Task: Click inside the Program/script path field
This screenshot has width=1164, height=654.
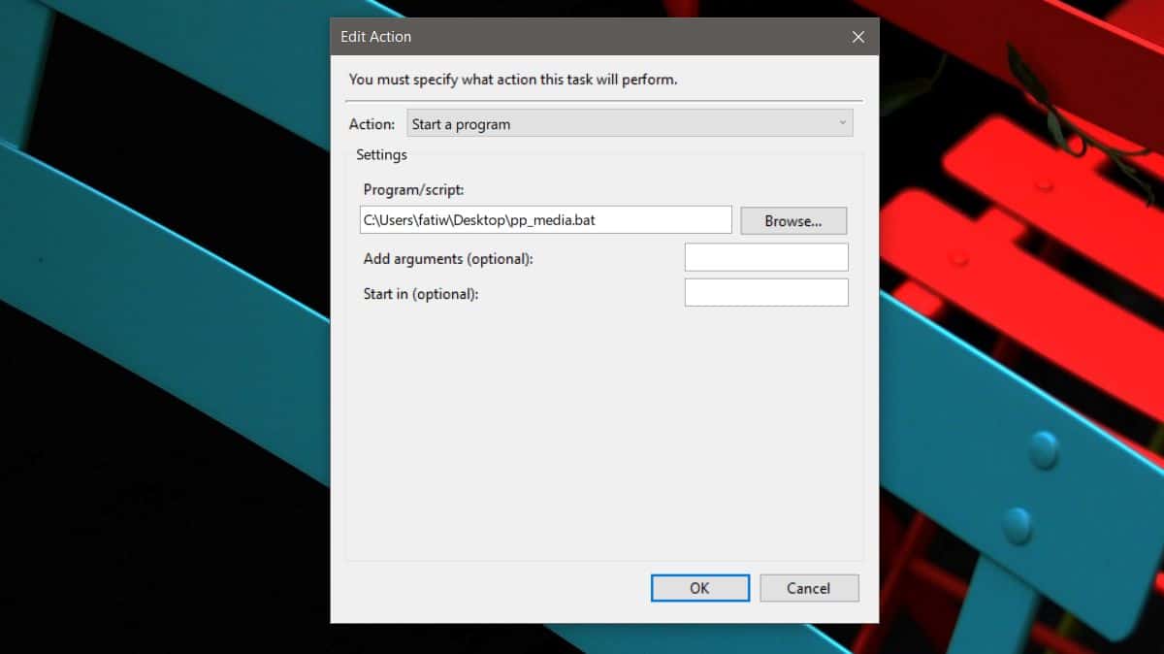Action: coord(545,220)
